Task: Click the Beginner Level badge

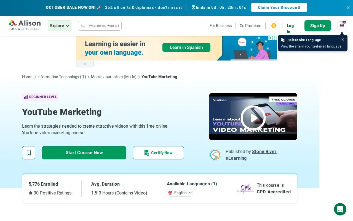Action: coord(41,97)
